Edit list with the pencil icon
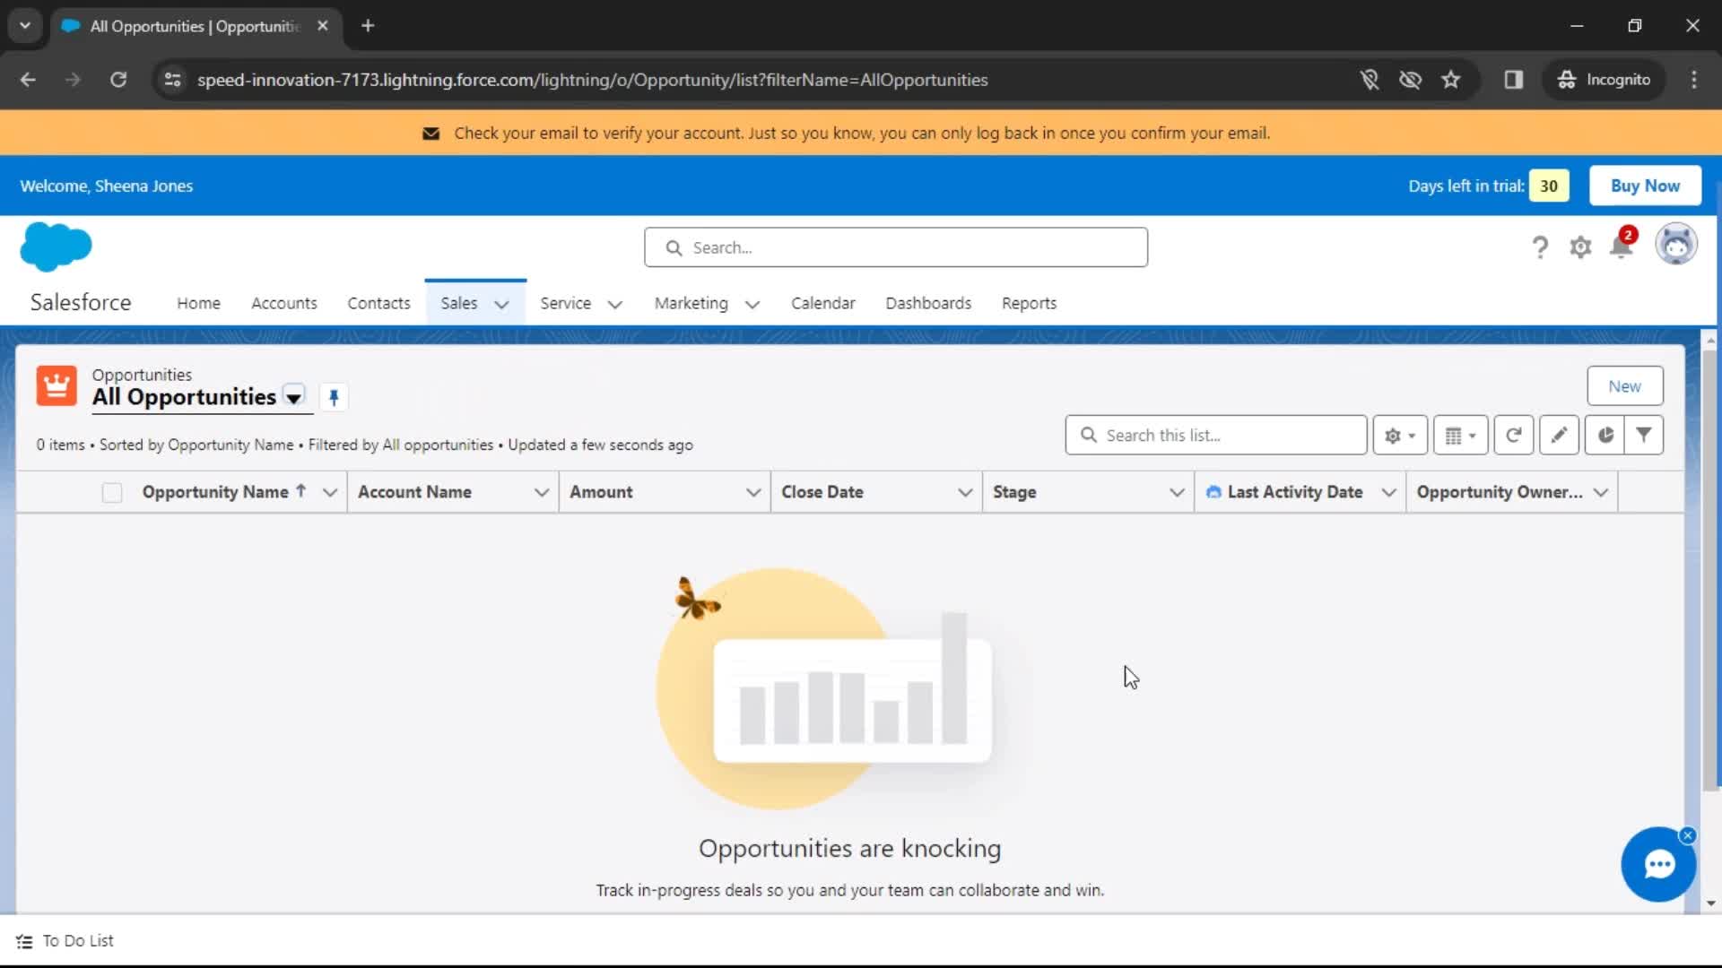1722x968 pixels. point(1559,435)
